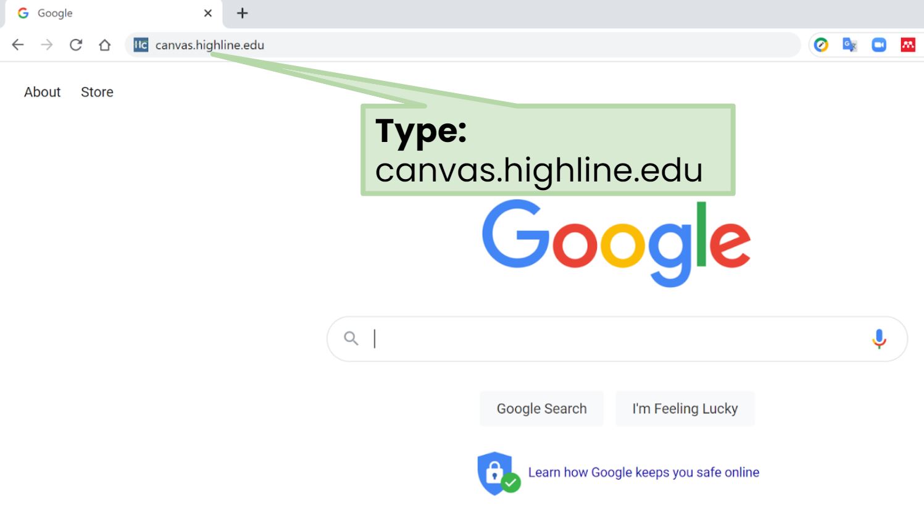Start voice search with microphone icon

[x=879, y=338]
